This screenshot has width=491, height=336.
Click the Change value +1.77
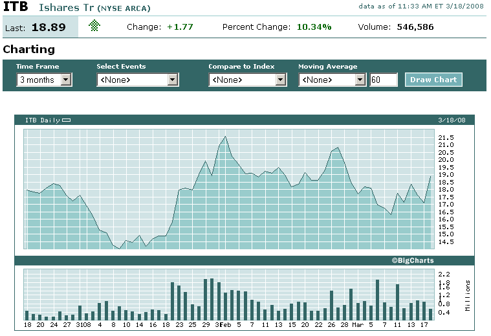click(x=179, y=27)
